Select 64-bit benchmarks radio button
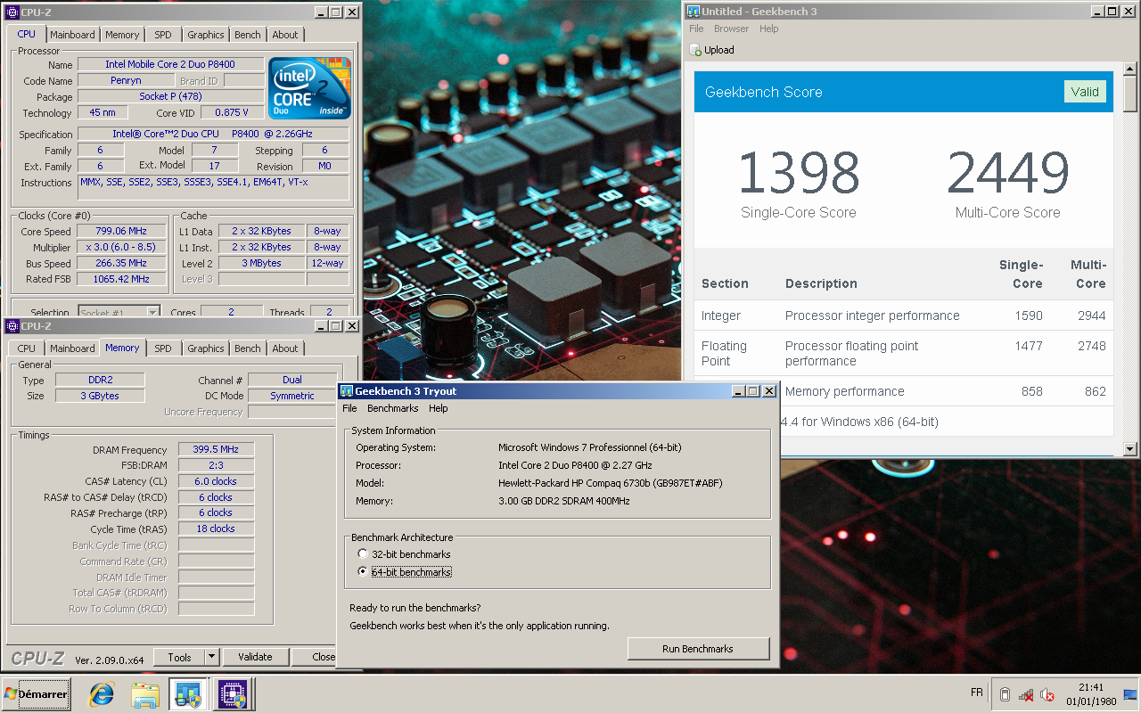Screen dimensions: 1141x713 (x=363, y=572)
